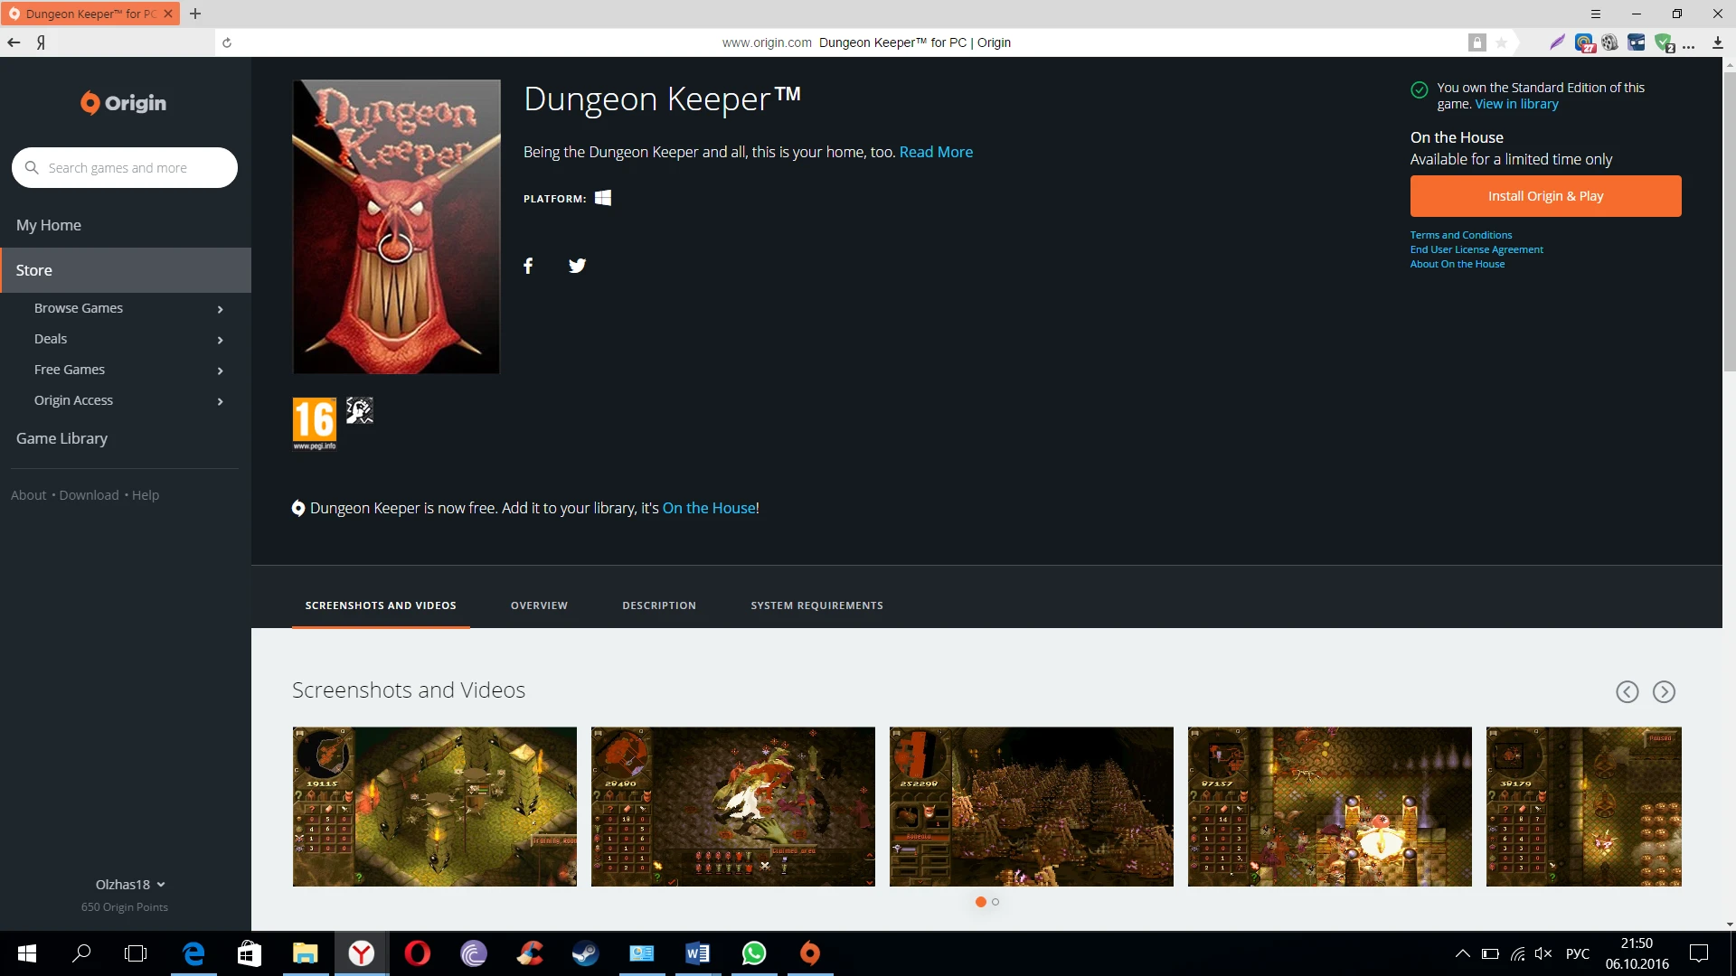Click the next screenshots carousel arrow
The image size is (1736, 976).
click(1665, 691)
